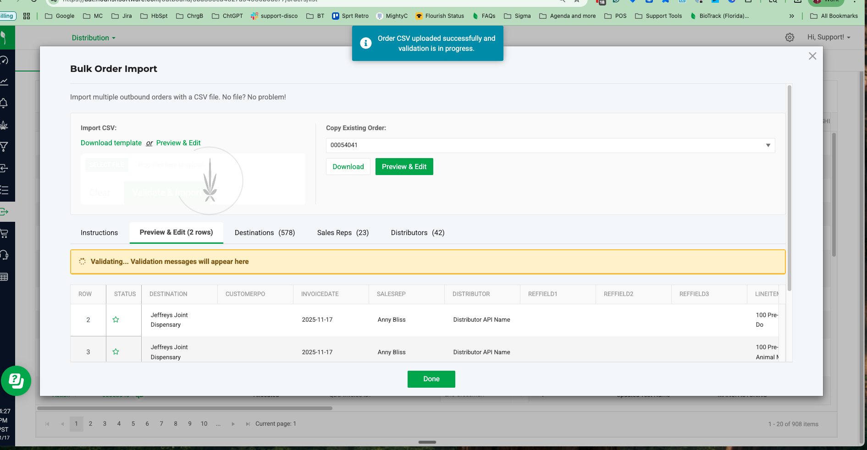This screenshot has height=450, width=867.
Task: Open the MightyC bookmark
Action: [x=392, y=16]
